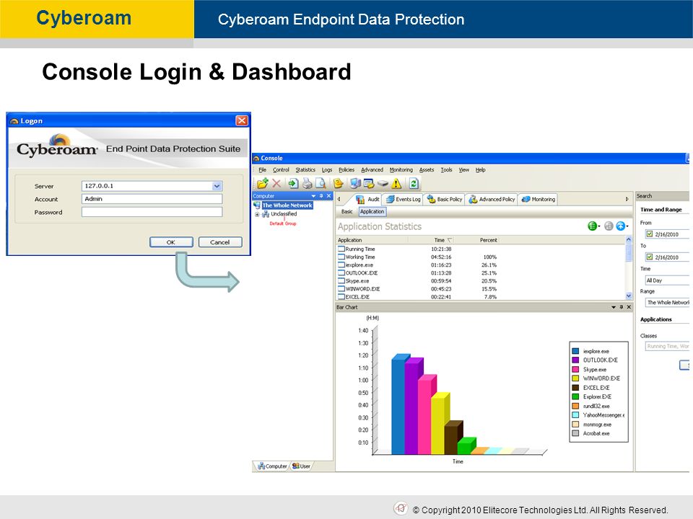693x519 pixels.
Task: Open the Time All Day dropdown
Action: pos(667,280)
